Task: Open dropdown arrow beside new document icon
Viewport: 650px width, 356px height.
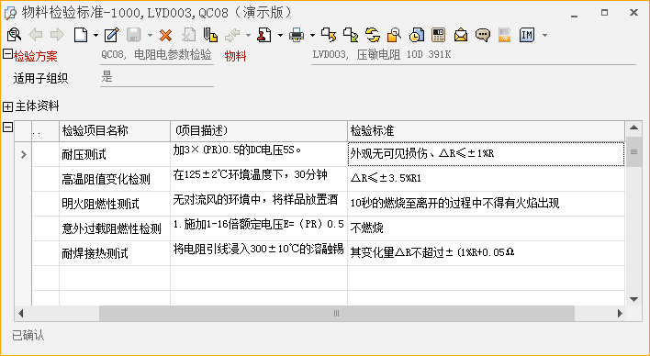Action: [95, 35]
